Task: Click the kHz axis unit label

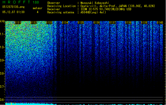Action: tap(2, 21)
